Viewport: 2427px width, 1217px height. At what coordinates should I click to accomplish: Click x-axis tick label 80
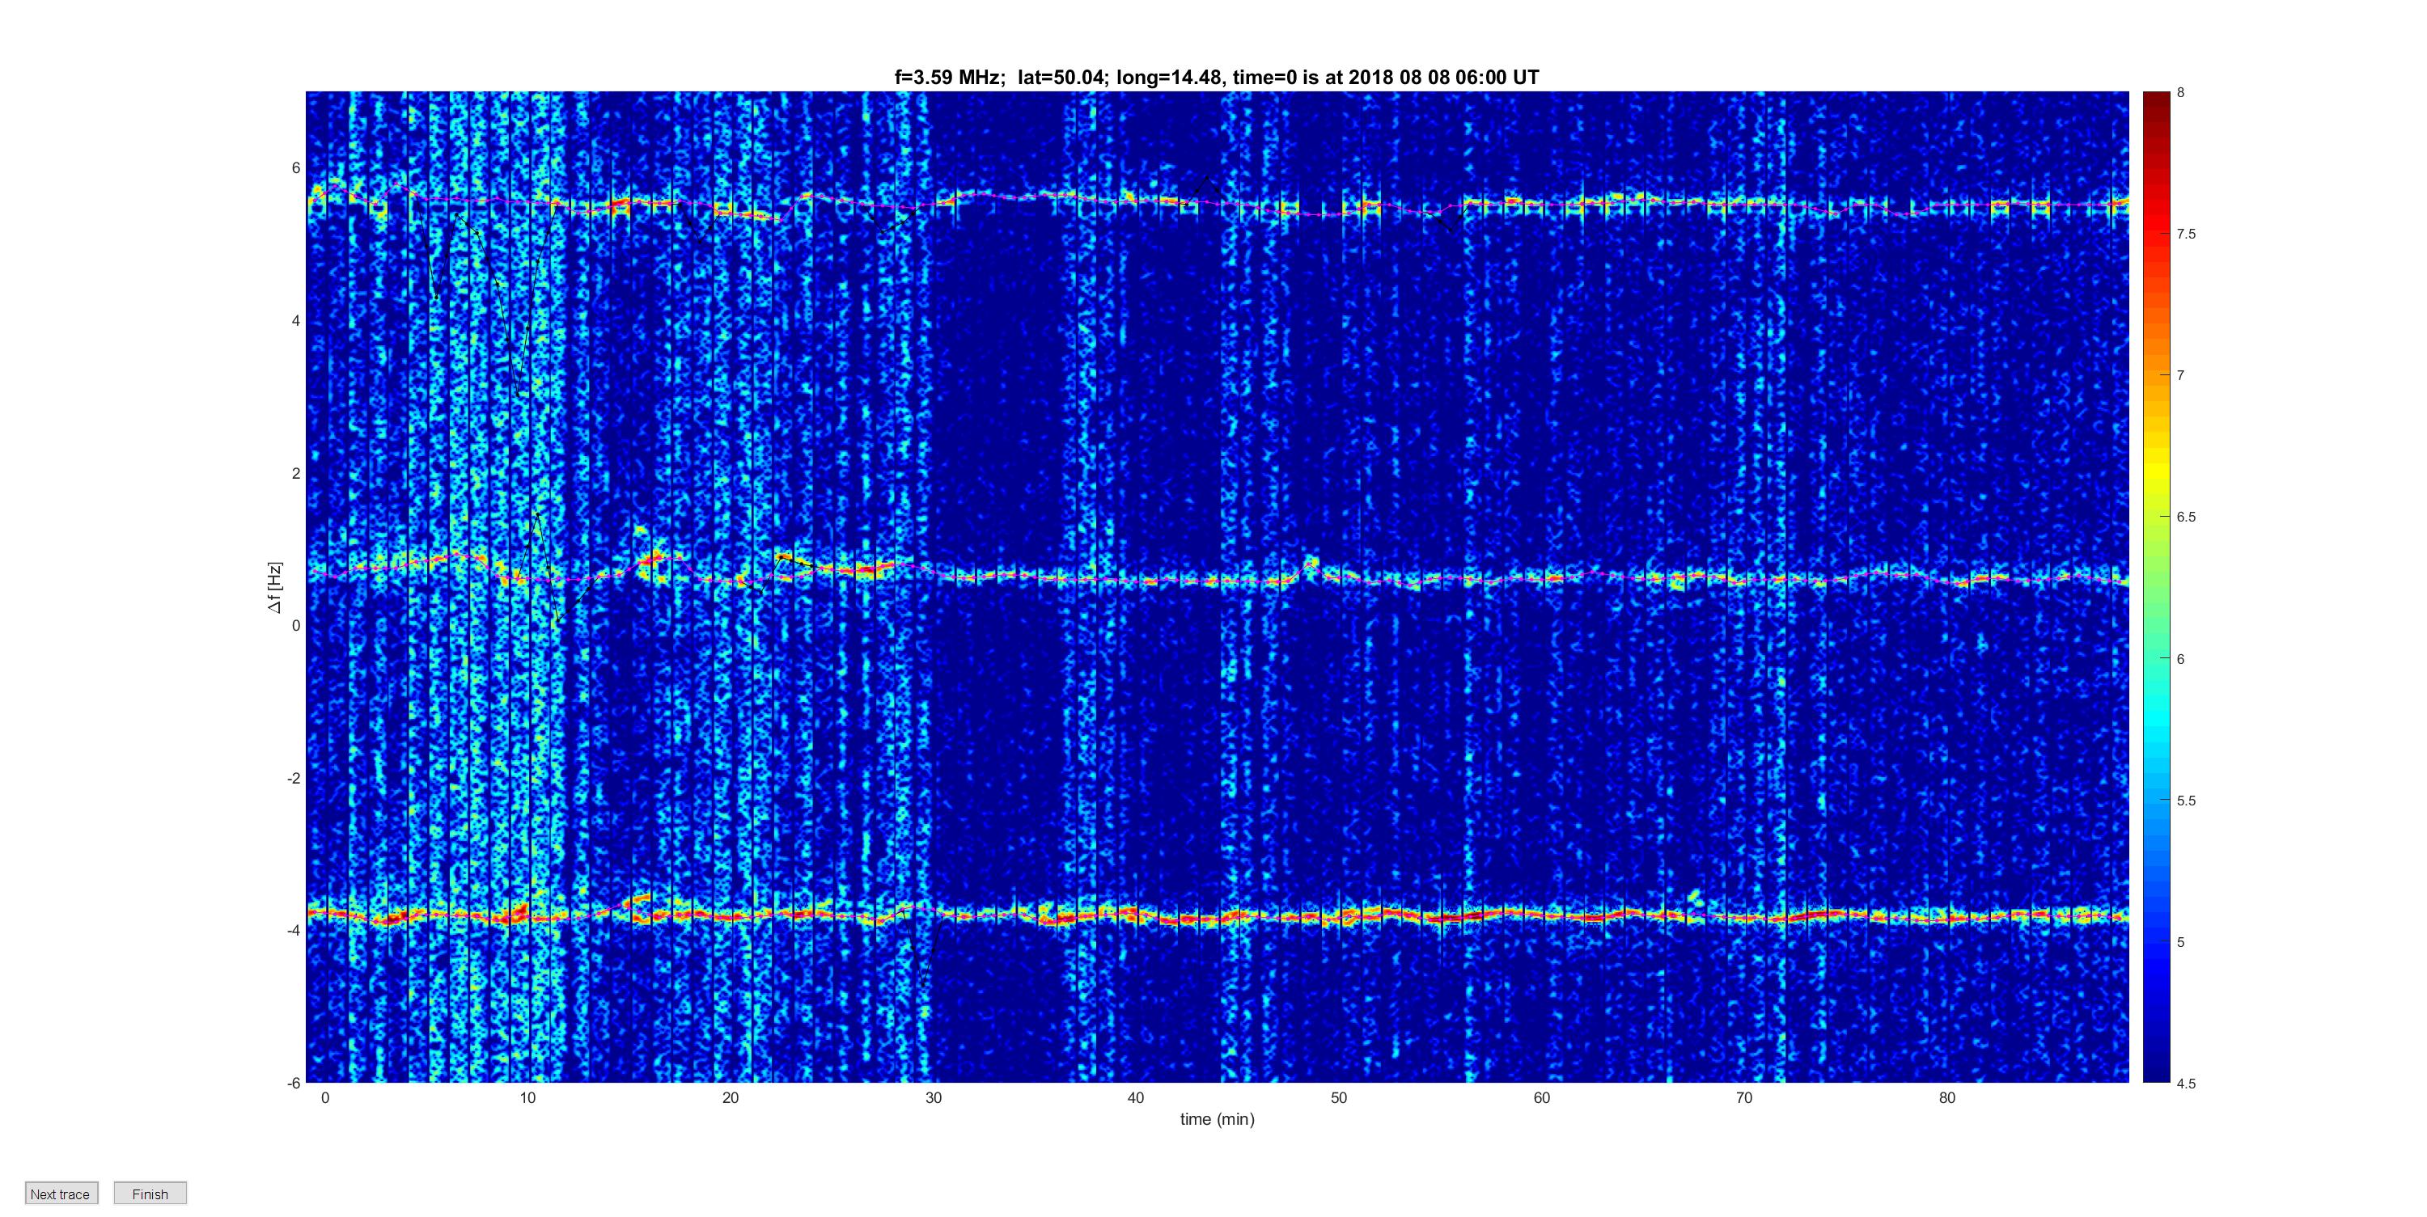click(x=1947, y=1098)
